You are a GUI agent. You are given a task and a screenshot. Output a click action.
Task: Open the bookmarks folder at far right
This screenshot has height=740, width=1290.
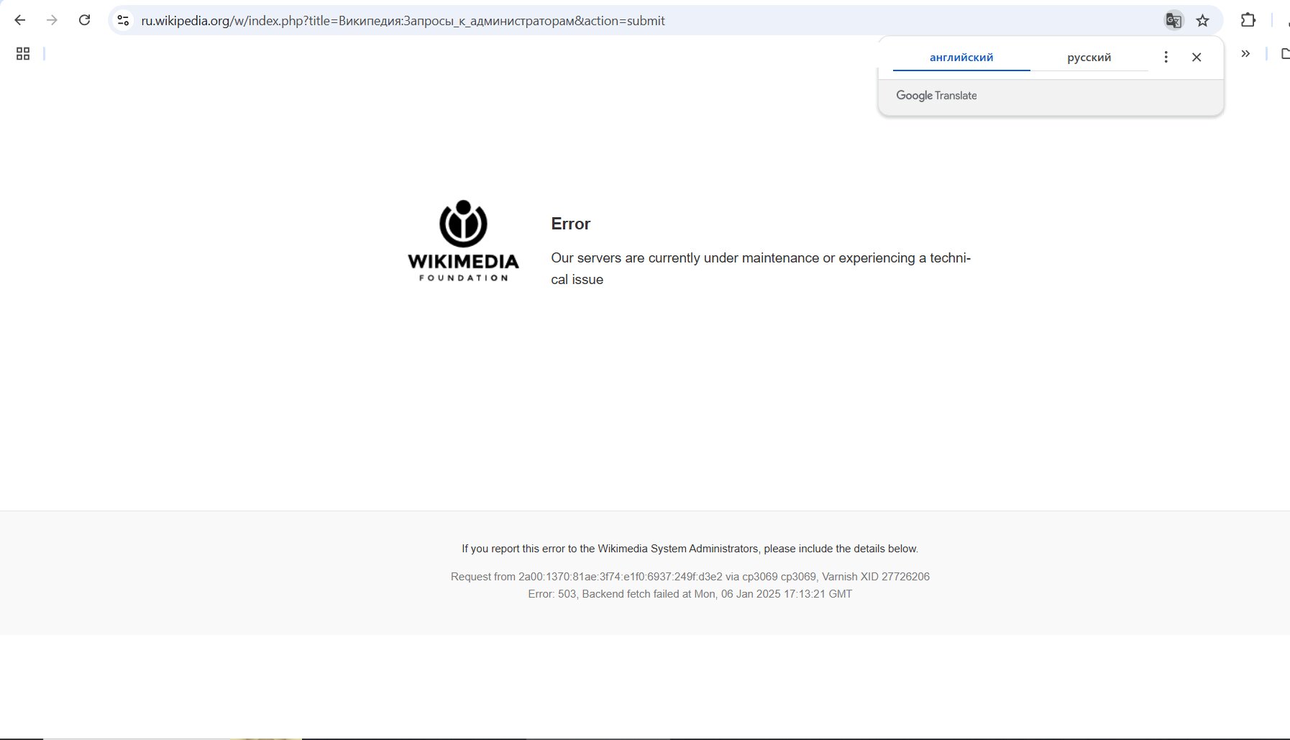1285,53
